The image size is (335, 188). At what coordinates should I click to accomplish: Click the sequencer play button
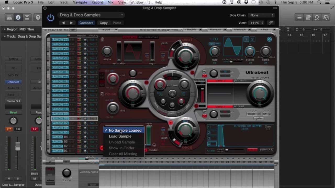click(x=66, y=162)
